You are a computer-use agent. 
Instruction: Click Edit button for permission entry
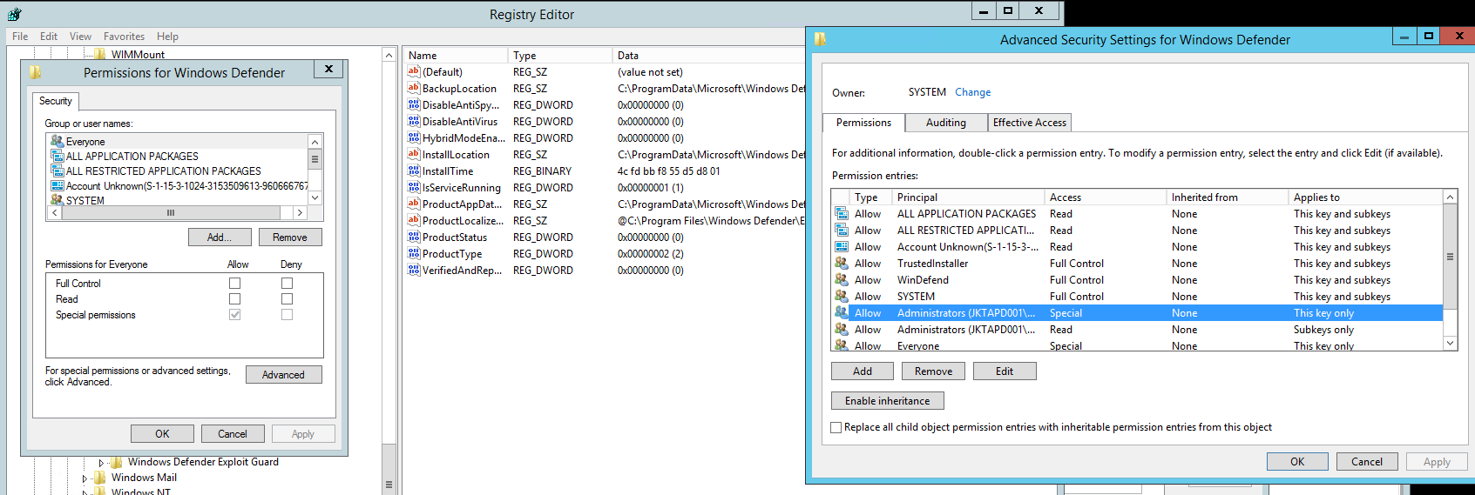click(1005, 371)
